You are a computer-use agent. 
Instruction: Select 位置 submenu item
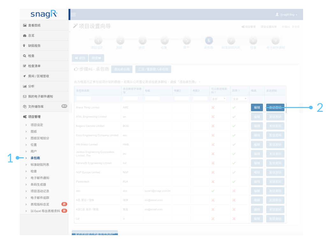(34, 145)
